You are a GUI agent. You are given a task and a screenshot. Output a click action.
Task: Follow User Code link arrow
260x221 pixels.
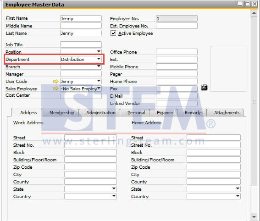coord(56,82)
